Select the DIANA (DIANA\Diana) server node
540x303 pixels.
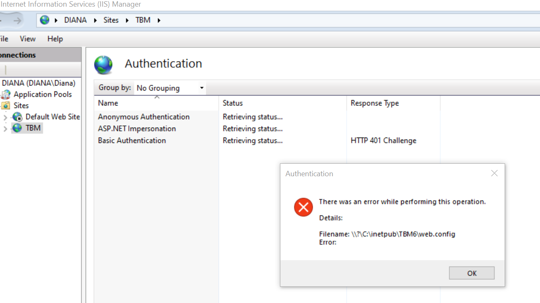tap(38, 83)
